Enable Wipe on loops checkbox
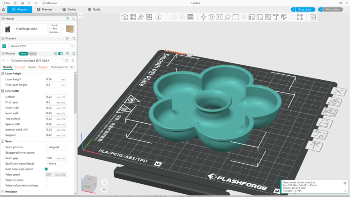This screenshot has height=197, width=350. 46,180
